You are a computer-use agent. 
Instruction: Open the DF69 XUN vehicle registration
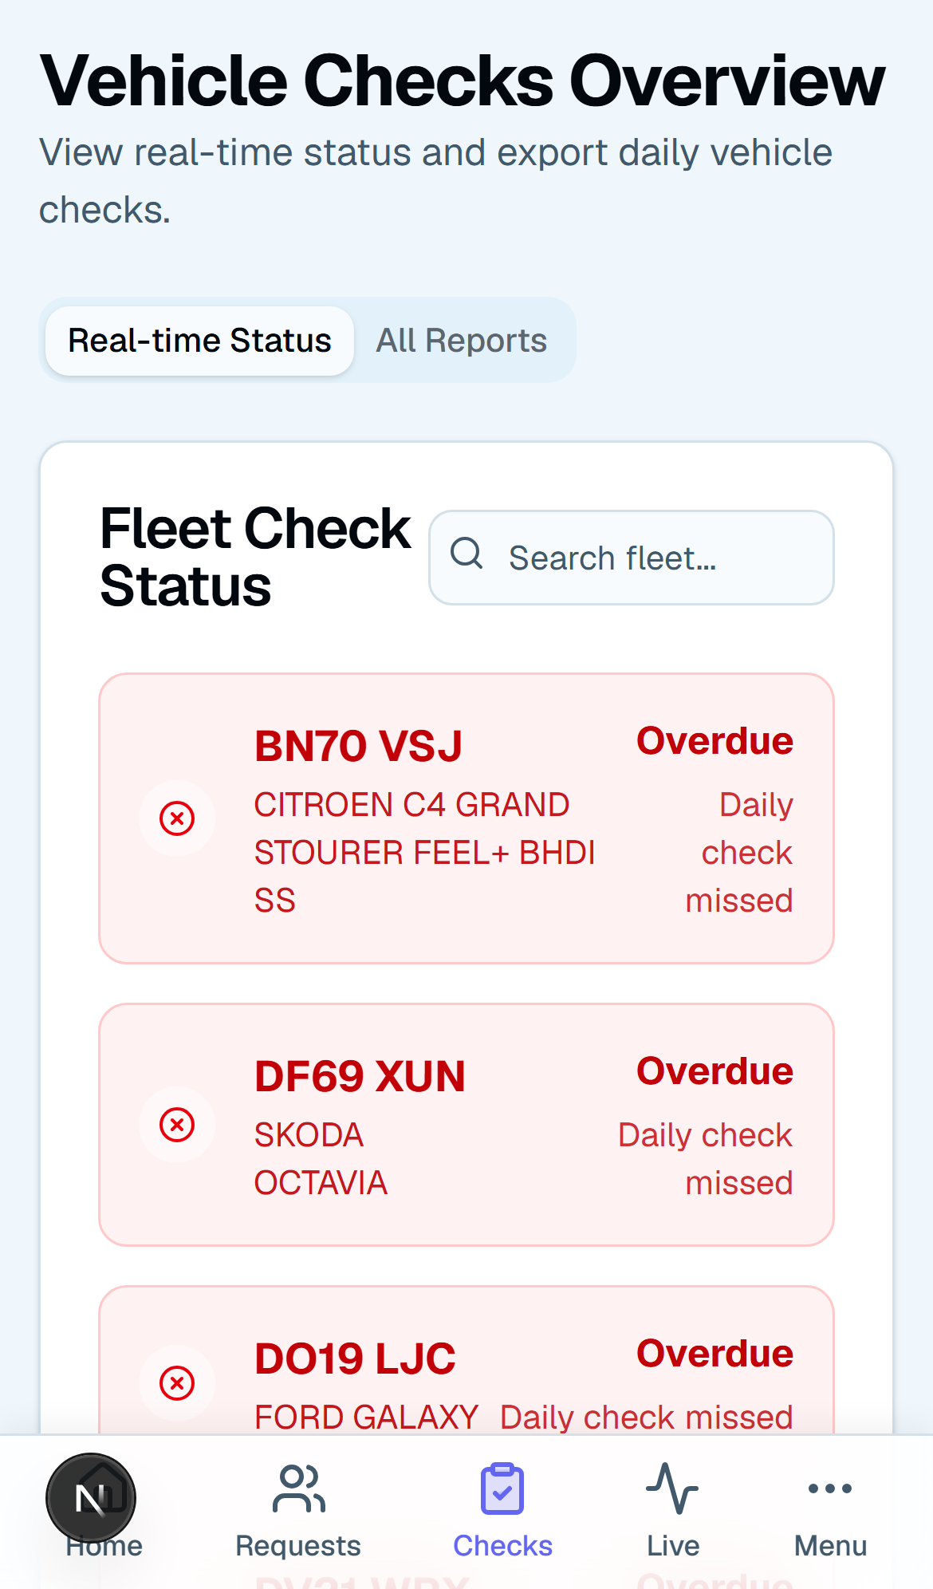(360, 1076)
